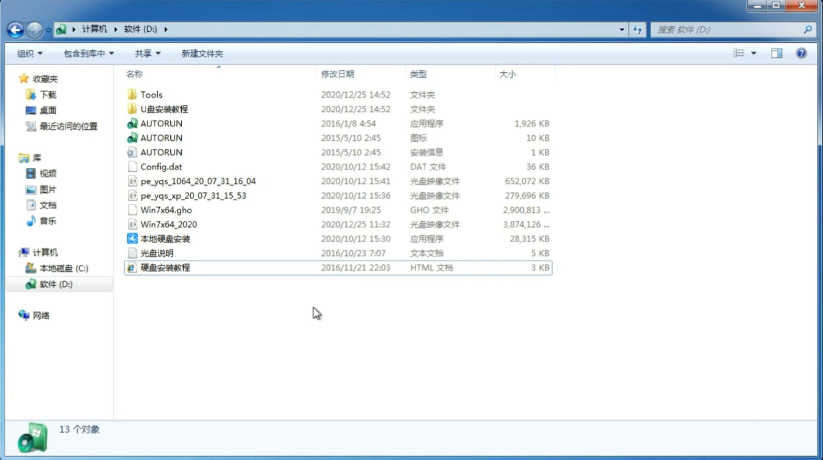The image size is (823, 460).
Task: Open Win7x64_2020 disc image file
Action: point(169,225)
